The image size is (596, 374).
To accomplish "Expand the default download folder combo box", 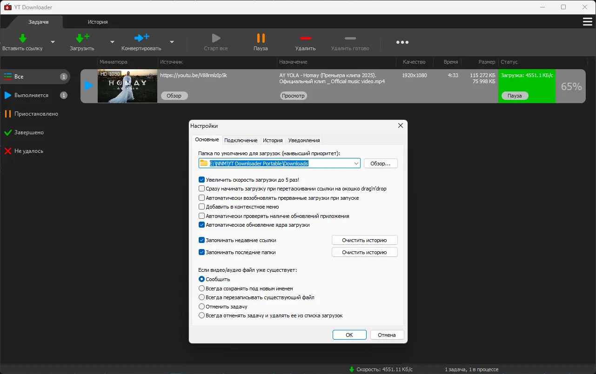I will [x=356, y=163].
